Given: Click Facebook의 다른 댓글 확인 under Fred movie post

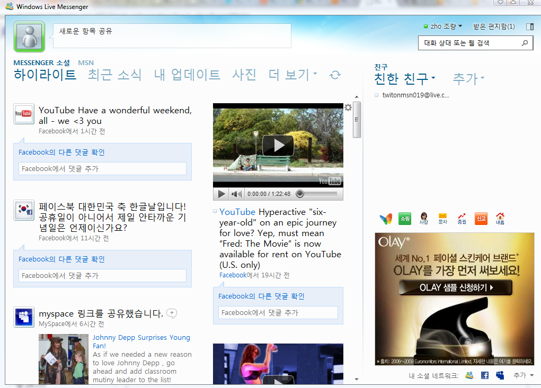Looking at the screenshot, I should 261,296.
